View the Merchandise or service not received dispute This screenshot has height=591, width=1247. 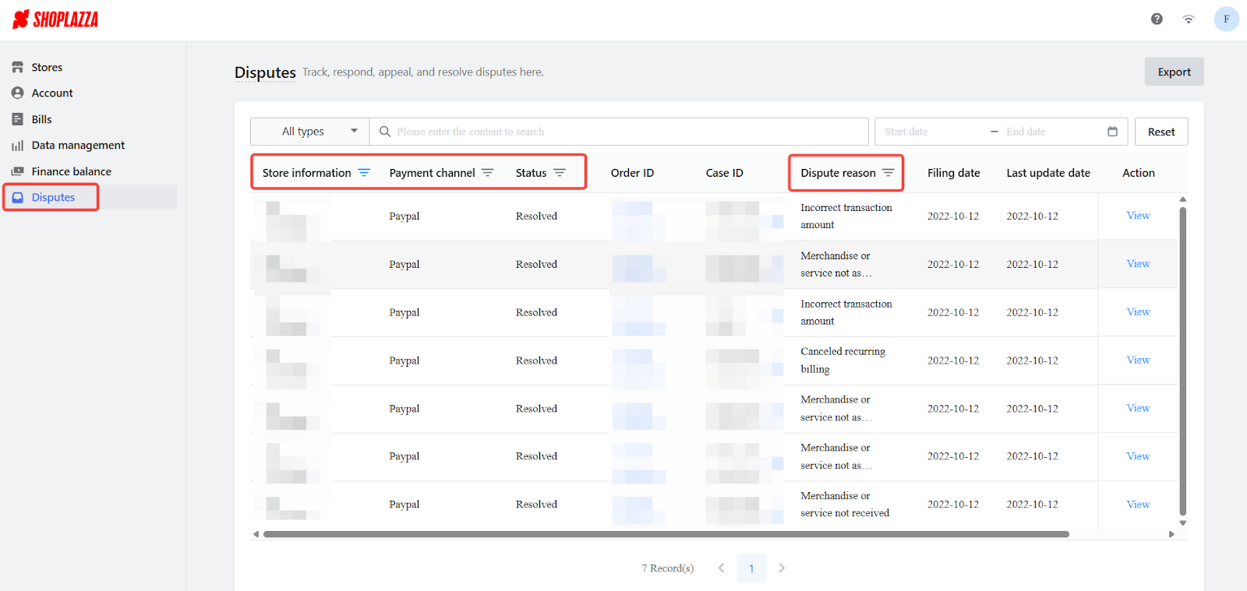click(1138, 505)
